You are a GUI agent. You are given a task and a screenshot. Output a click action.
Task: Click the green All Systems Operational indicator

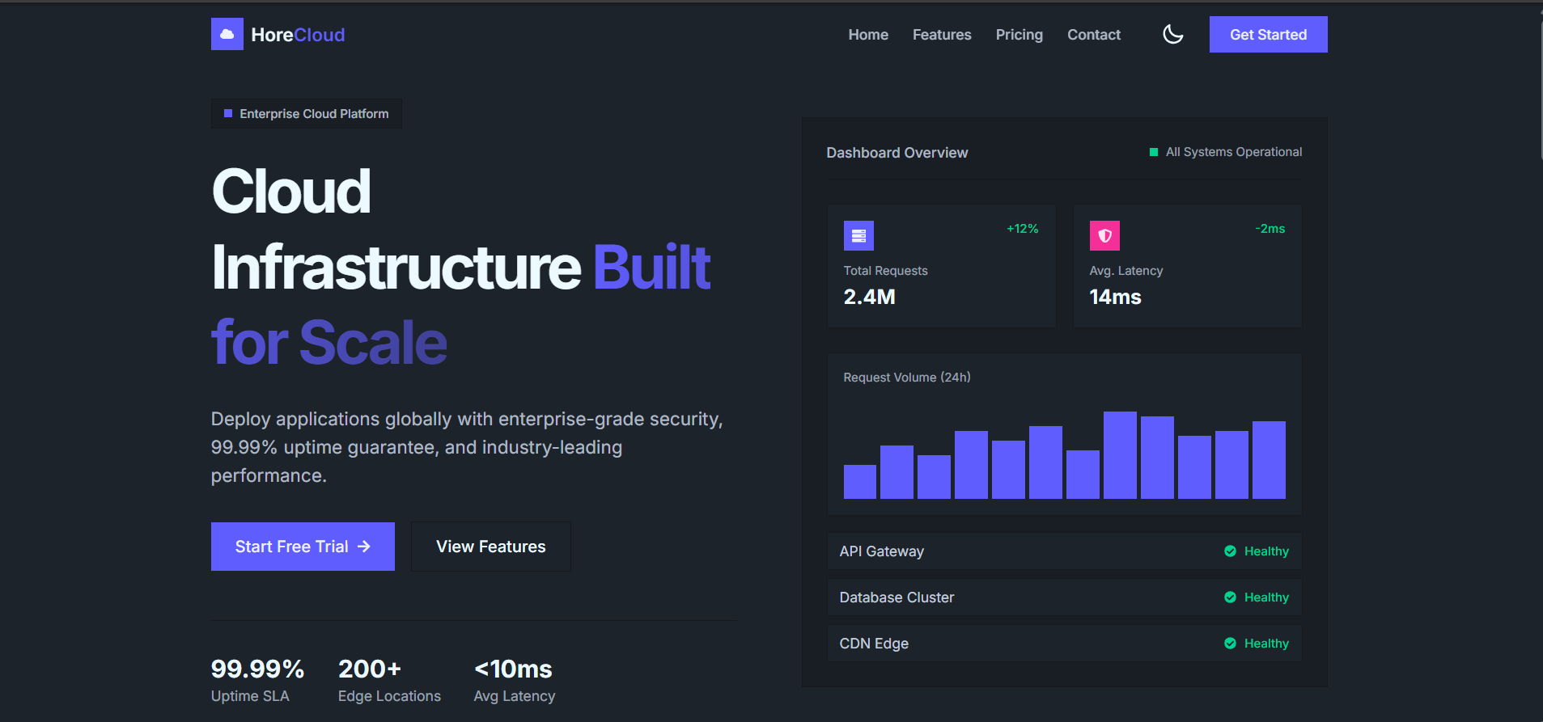pyautogui.click(x=1154, y=152)
